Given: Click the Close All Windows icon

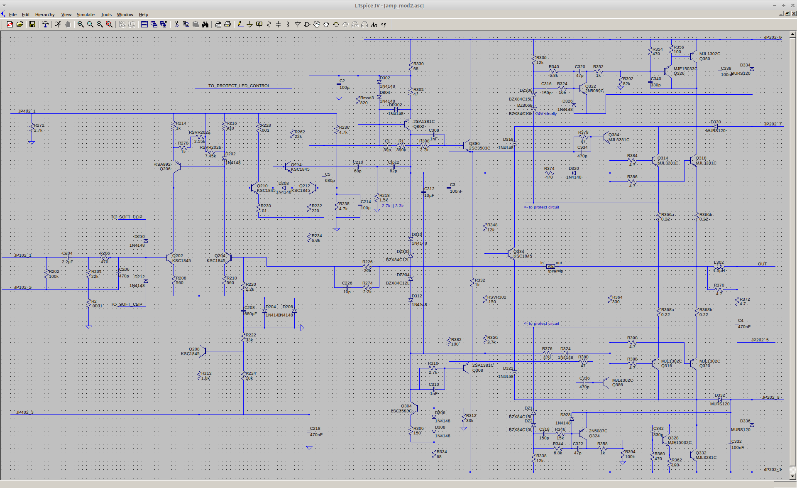Looking at the screenshot, I should (164, 25).
